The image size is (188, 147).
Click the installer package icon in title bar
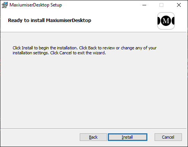coord(5,5)
